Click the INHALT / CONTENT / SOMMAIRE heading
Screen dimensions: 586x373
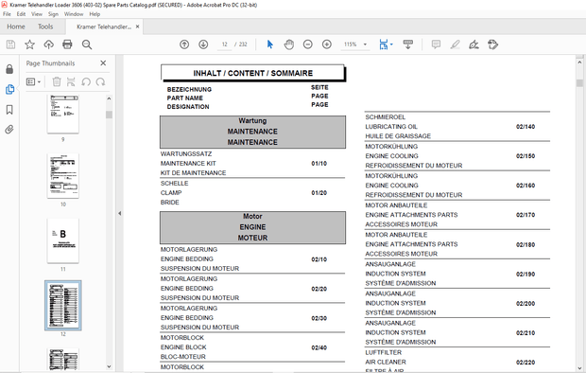(x=252, y=73)
